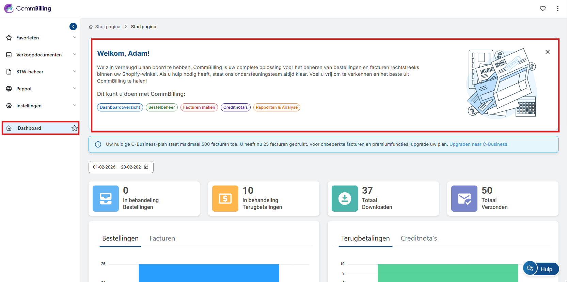This screenshot has height=282, width=567.
Task: Toggle the Dashboard favorite star
Action: [74, 128]
